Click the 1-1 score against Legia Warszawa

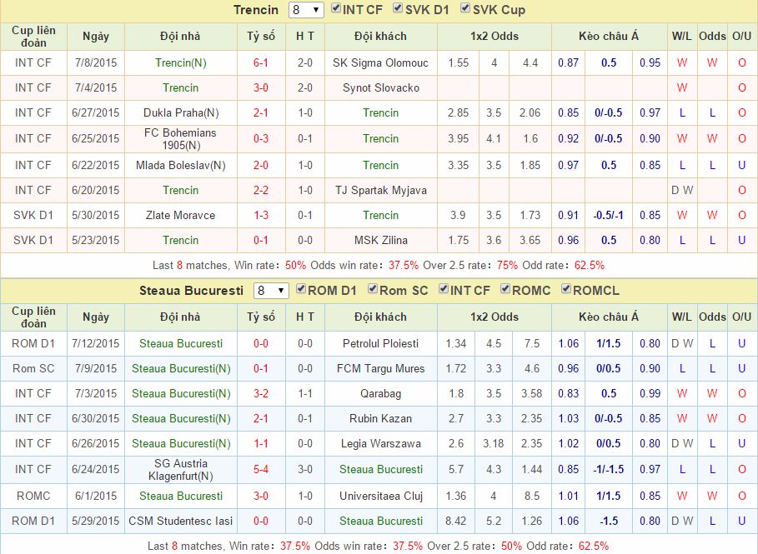261,444
